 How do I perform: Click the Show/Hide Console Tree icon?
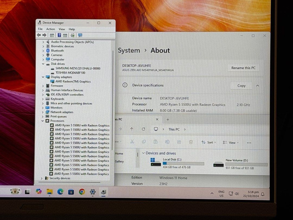pyautogui.click(x=52, y=35)
